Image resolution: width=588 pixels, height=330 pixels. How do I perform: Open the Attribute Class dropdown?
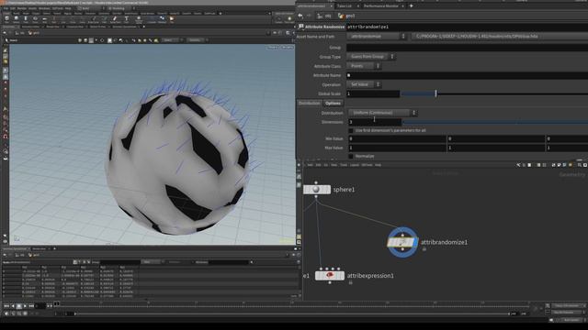(x=364, y=66)
